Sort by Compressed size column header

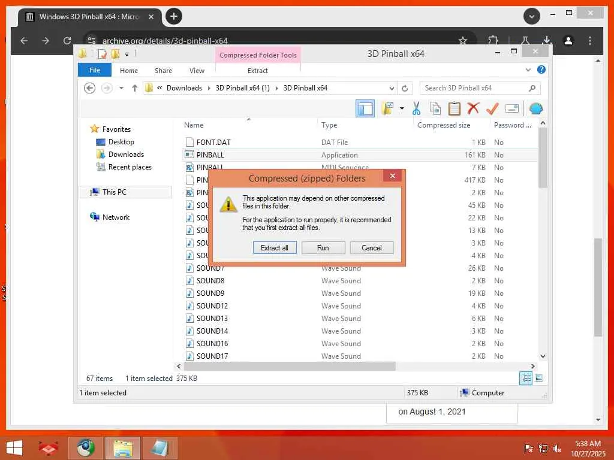click(444, 125)
